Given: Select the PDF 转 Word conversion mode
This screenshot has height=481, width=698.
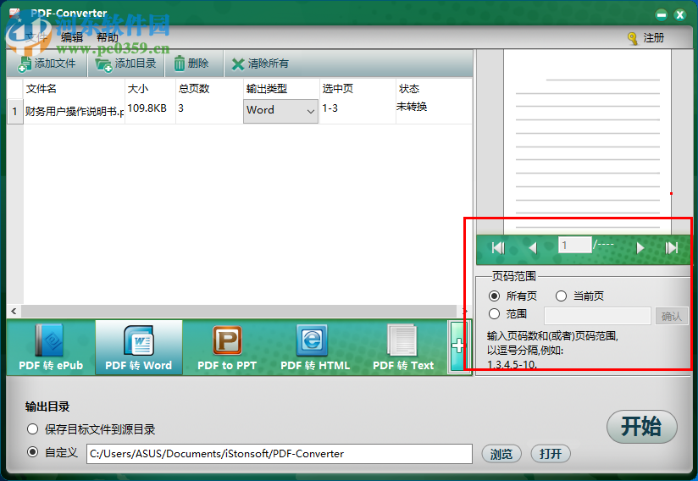Looking at the screenshot, I should [x=138, y=347].
